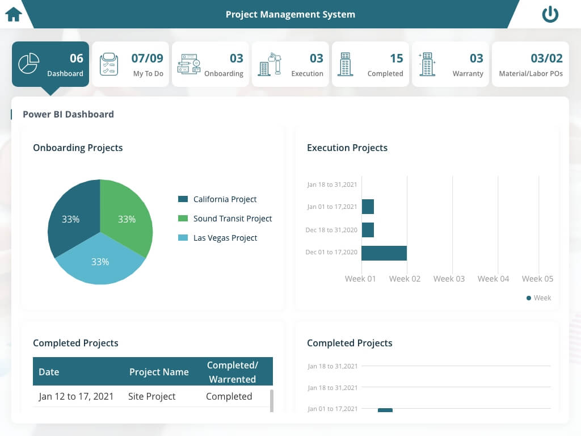Click the Week 04 axis label
Screen dimensions: 581x436
(493, 279)
